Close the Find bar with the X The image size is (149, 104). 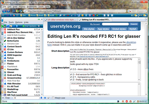click(3, 98)
